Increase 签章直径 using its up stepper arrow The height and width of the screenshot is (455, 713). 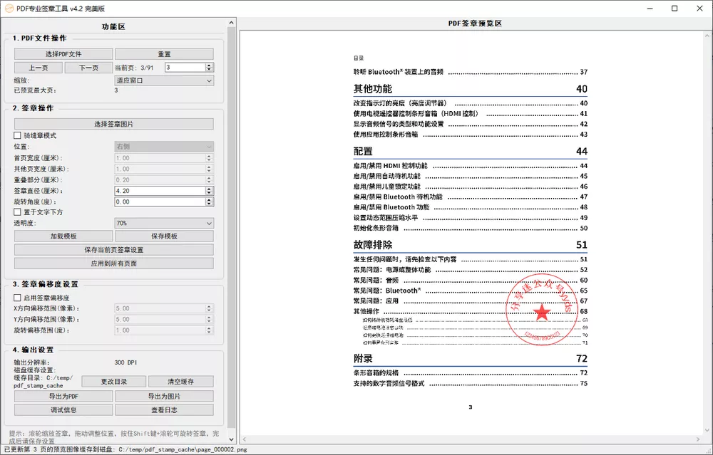pyautogui.click(x=210, y=188)
